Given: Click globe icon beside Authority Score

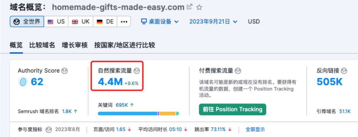Looking at the screenshot, I should point(65,71).
